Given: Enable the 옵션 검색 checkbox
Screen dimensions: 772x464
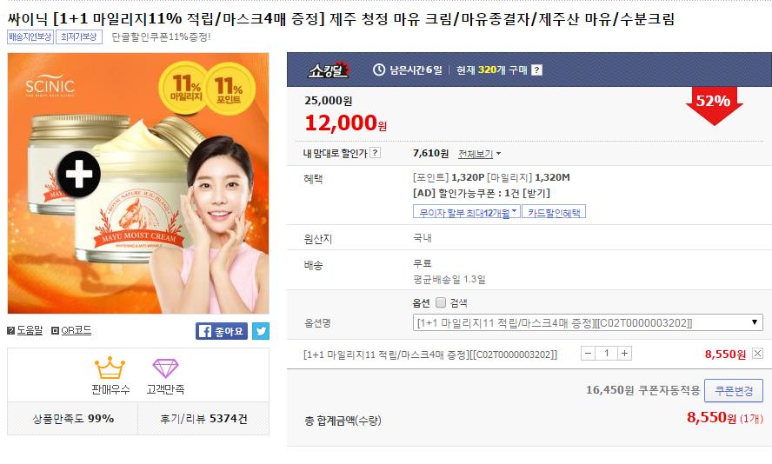Looking at the screenshot, I should click(x=441, y=302).
